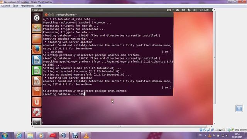Click the Windows clock showing 09:54
Image resolution: width=247 pixels, height=139 pixels.
[x=237, y=136]
